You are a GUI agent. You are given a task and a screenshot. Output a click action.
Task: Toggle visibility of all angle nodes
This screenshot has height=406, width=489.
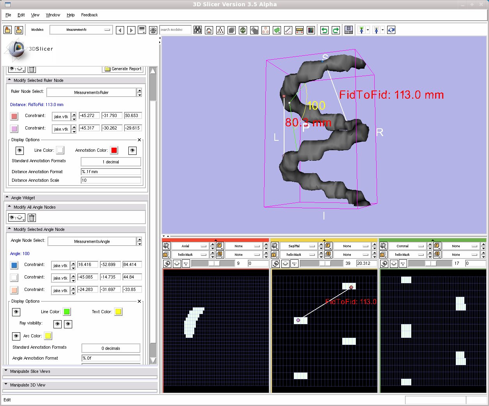click(17, 218)
